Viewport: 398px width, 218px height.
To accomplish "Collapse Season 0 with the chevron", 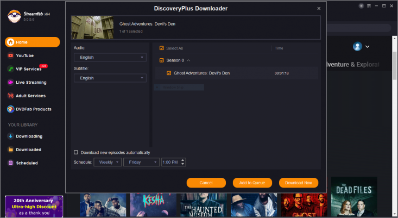I will point(188,60).
